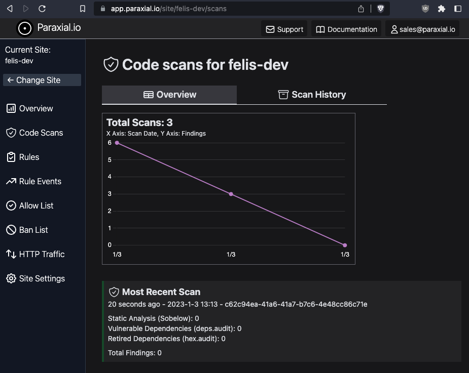Viewport: 469px width, 373px height.
Task: Open Code Scans in the sidebar
Action: pyautogui.click(x=41, y=133)
